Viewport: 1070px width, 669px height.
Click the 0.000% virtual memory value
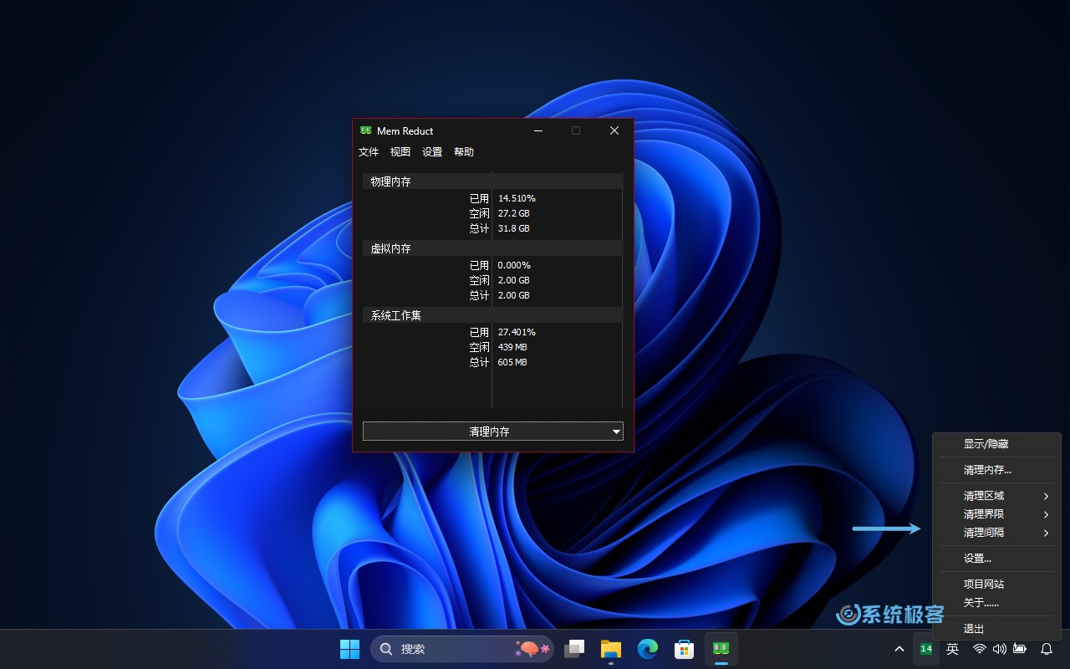click(514, 265)
